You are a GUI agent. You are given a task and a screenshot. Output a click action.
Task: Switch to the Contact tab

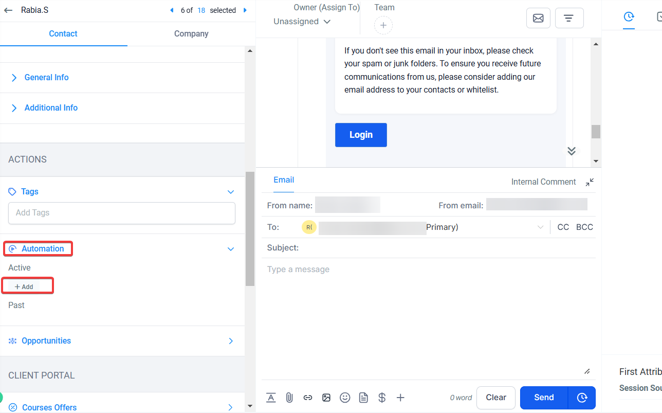pyautogui.click(x=63, y=34)
